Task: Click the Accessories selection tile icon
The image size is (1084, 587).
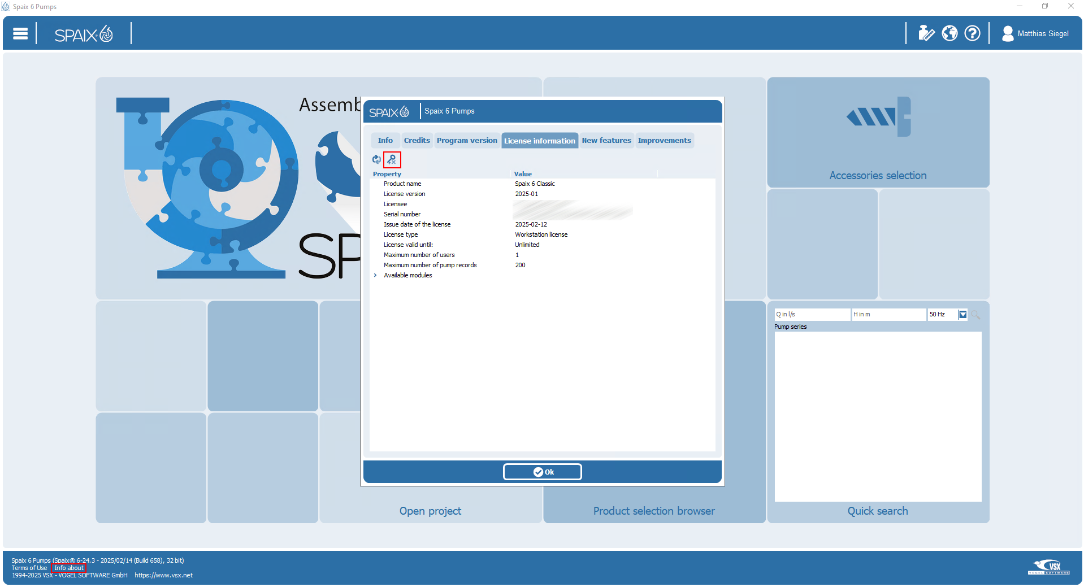Action: (x=878, y=117)
